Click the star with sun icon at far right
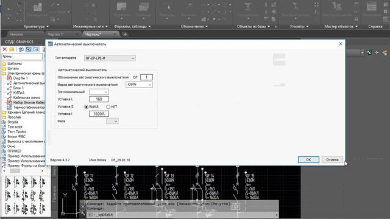The width and height of the screenshot is (390, 219). point(385,52)
